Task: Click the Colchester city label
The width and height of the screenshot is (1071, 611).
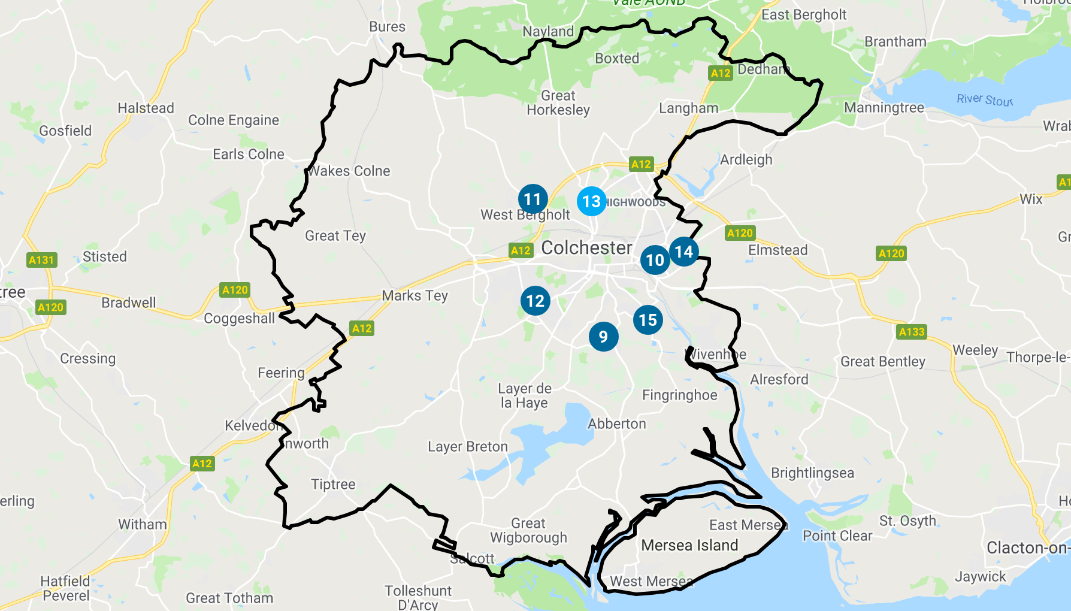Action: point(586,248)
